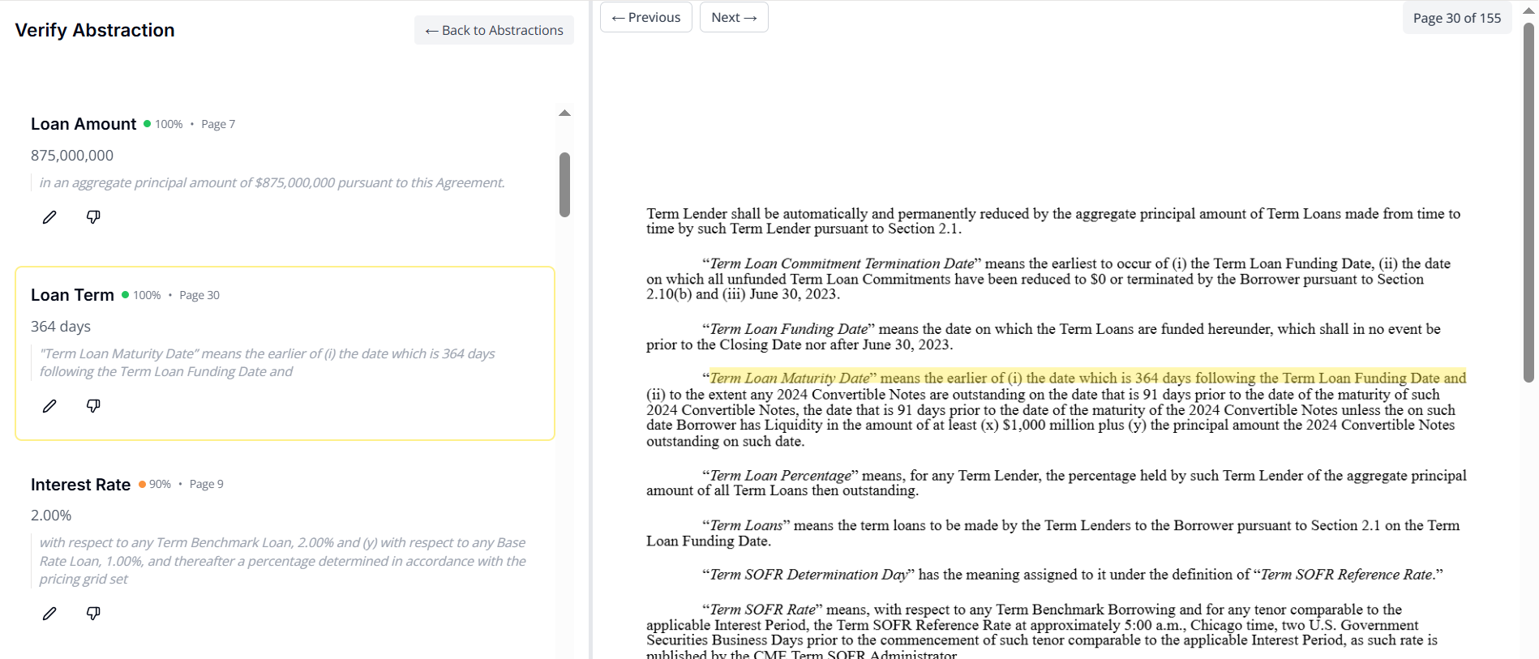This screenshot has height=659, width=1539.
Task: Thumbs down the Loan Amount abstraction
Action: pyautogui.click(x=93, y=217)
